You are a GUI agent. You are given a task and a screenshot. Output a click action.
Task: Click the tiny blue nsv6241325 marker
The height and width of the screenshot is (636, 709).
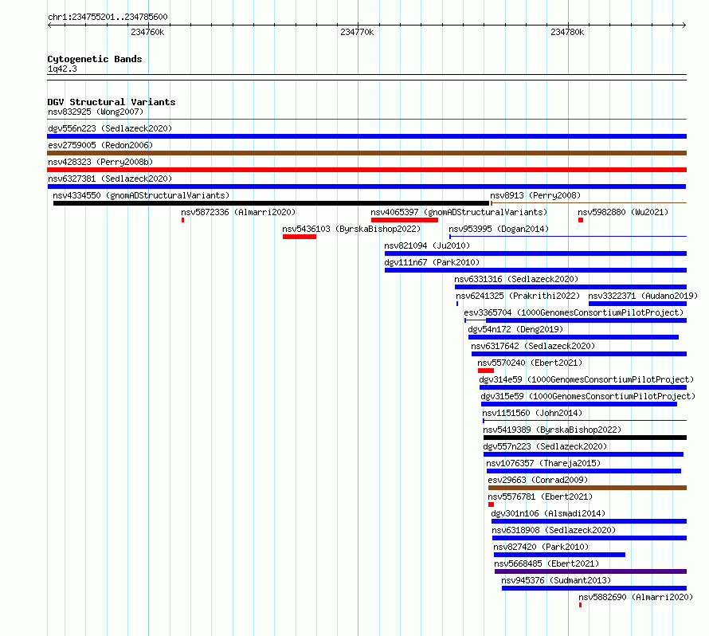tap(457, 304)
